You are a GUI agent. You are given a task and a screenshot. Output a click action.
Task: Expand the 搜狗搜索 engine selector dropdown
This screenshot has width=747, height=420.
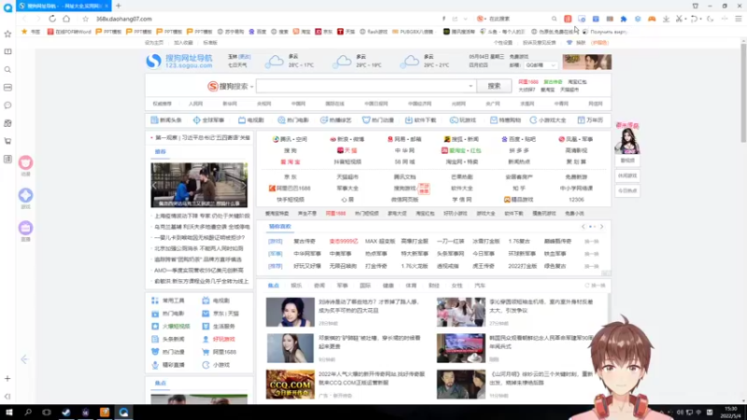(x=251, y=87)
